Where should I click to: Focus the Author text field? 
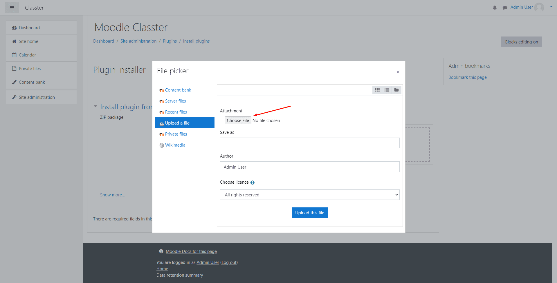pyautogui.click(x=310, y=167)
